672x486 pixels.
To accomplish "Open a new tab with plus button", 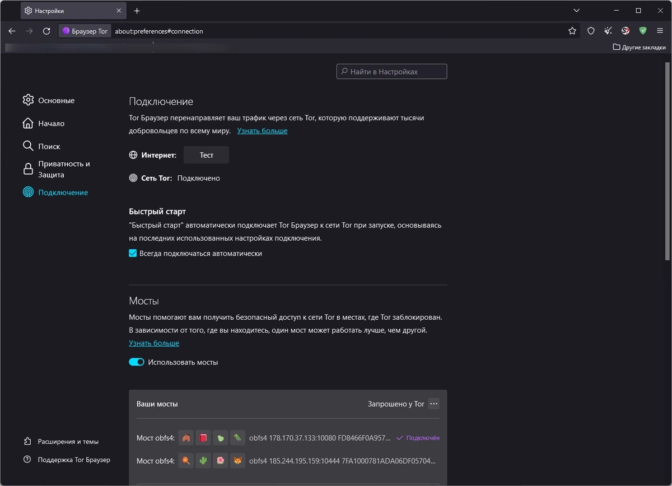I will coord(137,11).
